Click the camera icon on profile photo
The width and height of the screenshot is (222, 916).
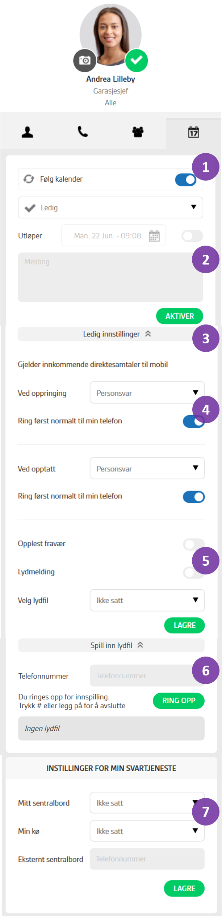click(x=85, y=60)
